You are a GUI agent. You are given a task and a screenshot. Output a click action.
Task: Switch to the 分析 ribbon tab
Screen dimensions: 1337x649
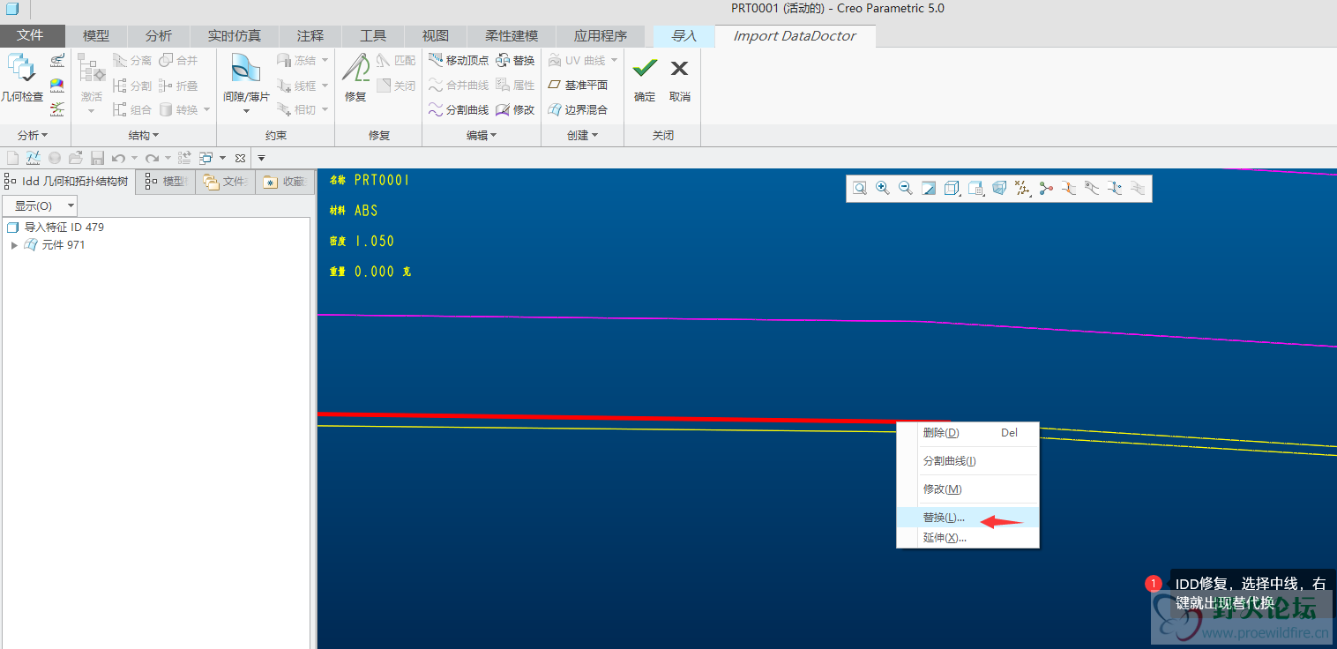coord(159,36)
